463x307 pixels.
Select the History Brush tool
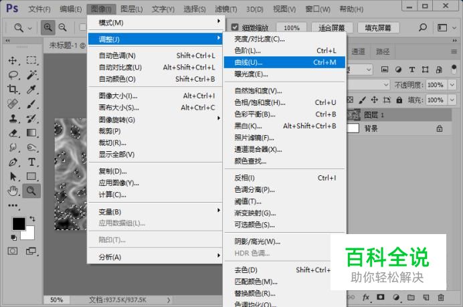[31, 118]
